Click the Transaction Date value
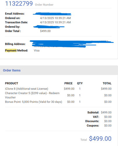This screenshot has height=146, width=118. [55, 22]
